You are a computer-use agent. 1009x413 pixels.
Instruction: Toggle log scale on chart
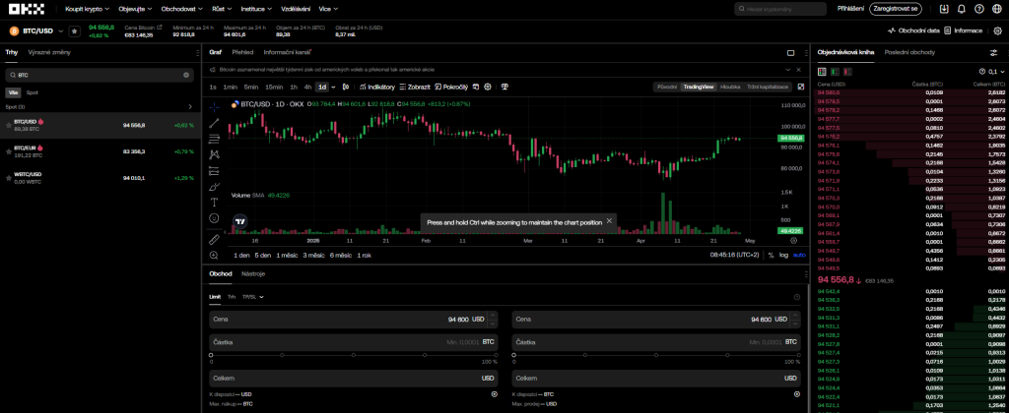pyautogui.click(x=783, y=255)
